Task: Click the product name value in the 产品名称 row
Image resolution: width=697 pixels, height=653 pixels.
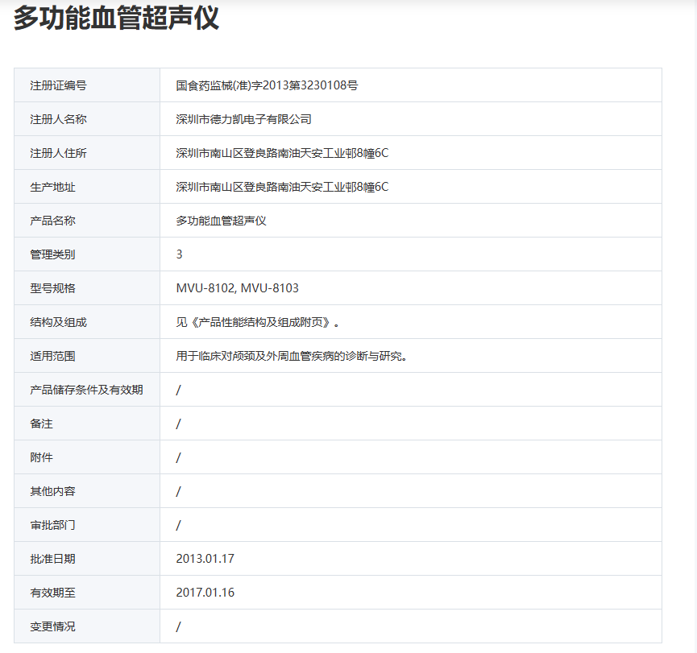Action: point(221,221)
